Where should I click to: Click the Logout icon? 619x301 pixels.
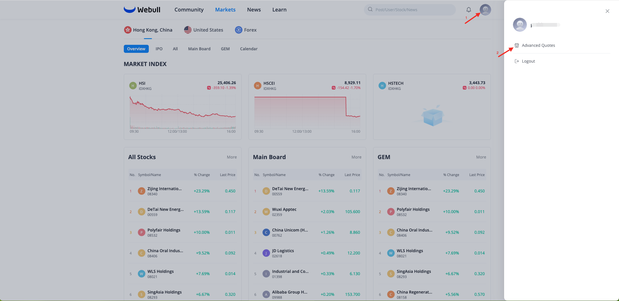click(517, 61)
